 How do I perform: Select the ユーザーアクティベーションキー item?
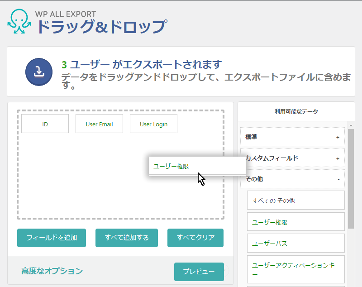tap(296, 269)
